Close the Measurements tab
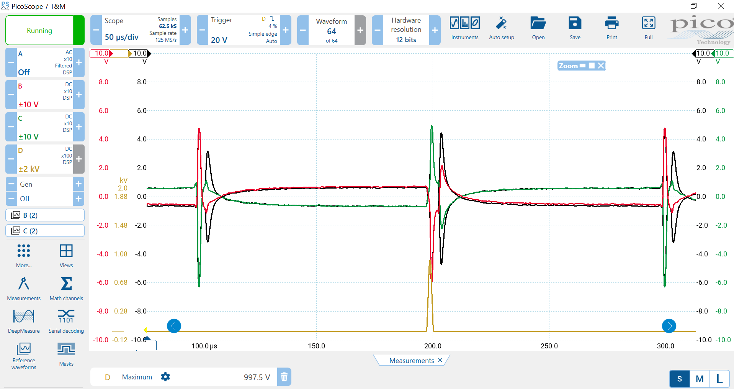 point(440,360)
